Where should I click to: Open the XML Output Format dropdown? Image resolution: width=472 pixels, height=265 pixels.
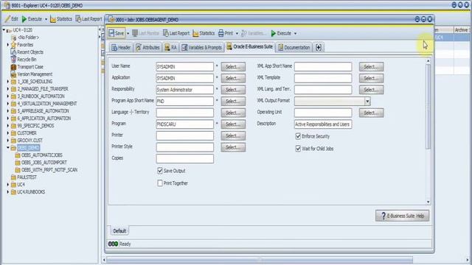pyautogui.click(x=367, y=102)
